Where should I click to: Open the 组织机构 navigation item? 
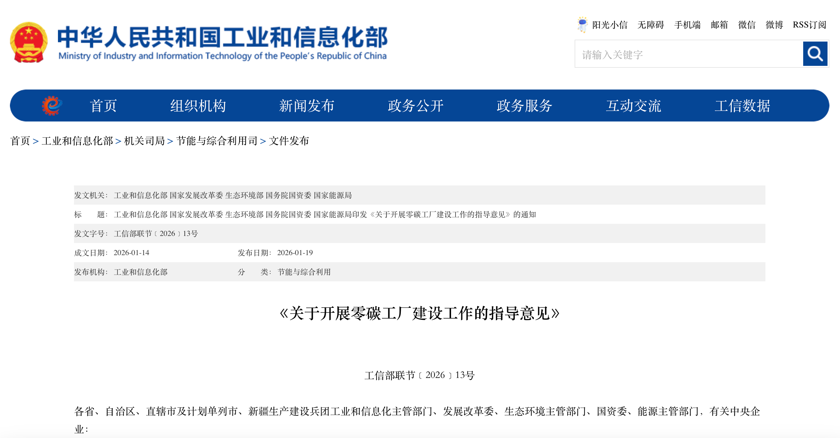tap(198, 106)
